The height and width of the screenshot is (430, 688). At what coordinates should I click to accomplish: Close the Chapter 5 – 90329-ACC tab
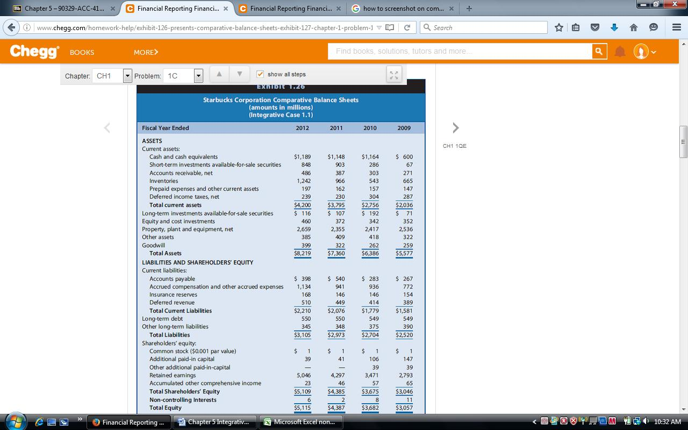[x=113, y=9]
